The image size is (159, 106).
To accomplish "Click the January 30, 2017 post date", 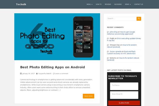I will coord(29,74).
